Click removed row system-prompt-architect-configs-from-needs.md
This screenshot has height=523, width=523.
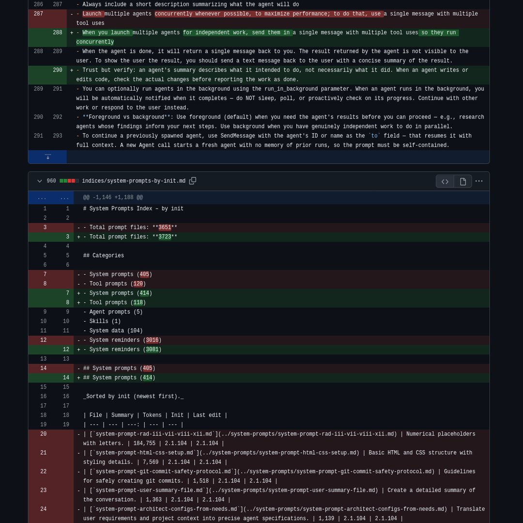tap(259, 514)
